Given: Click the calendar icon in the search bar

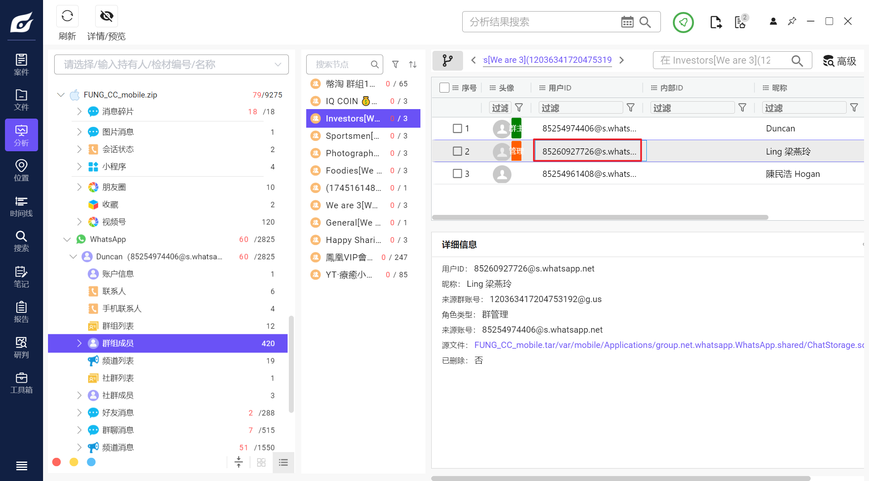Looking at the screenshot, I should (x=627, y=22).
